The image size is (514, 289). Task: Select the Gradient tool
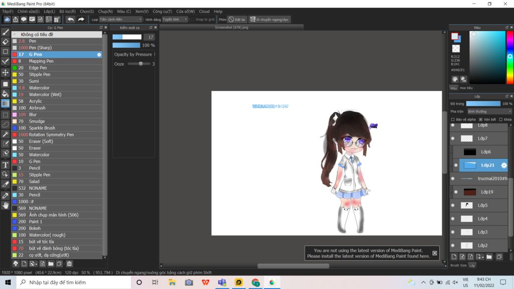(x=5, y=103)
